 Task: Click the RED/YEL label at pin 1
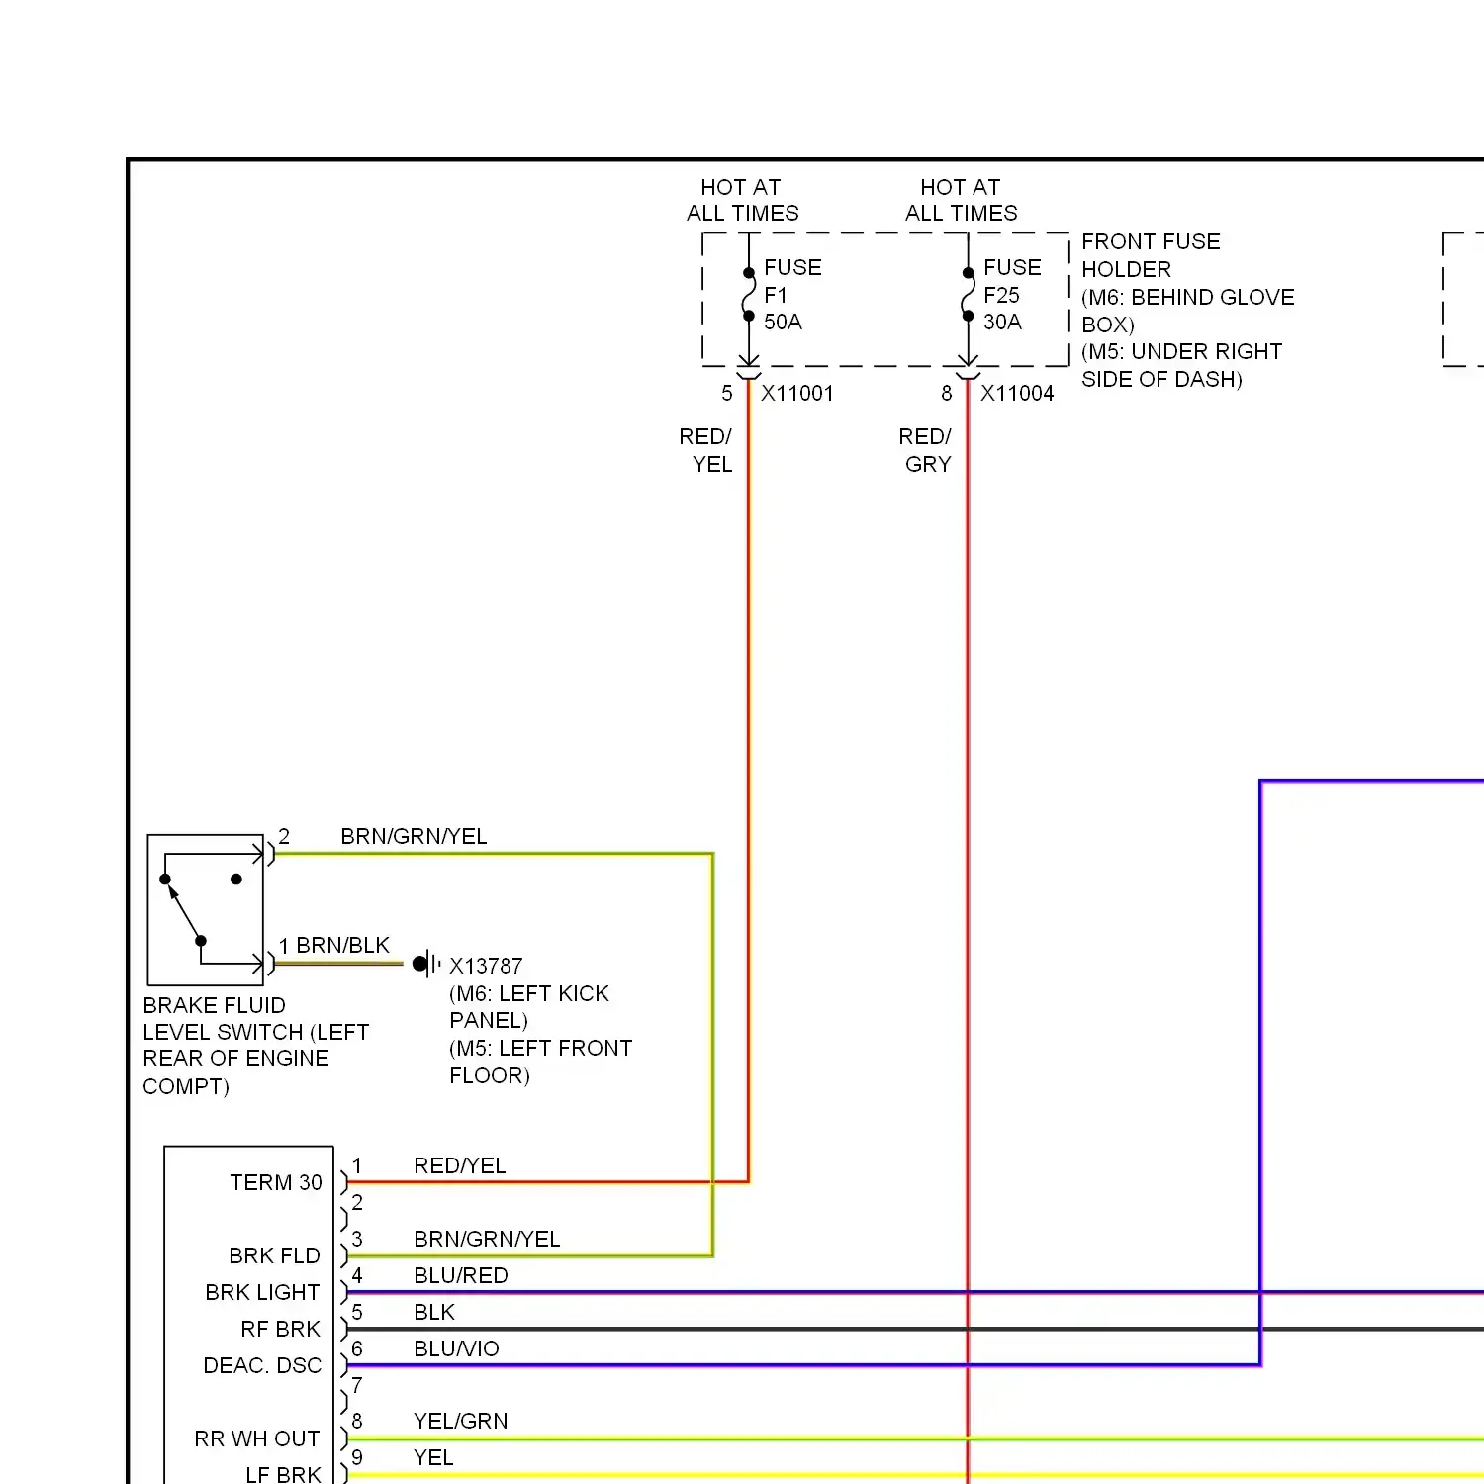pos(459,1166)
